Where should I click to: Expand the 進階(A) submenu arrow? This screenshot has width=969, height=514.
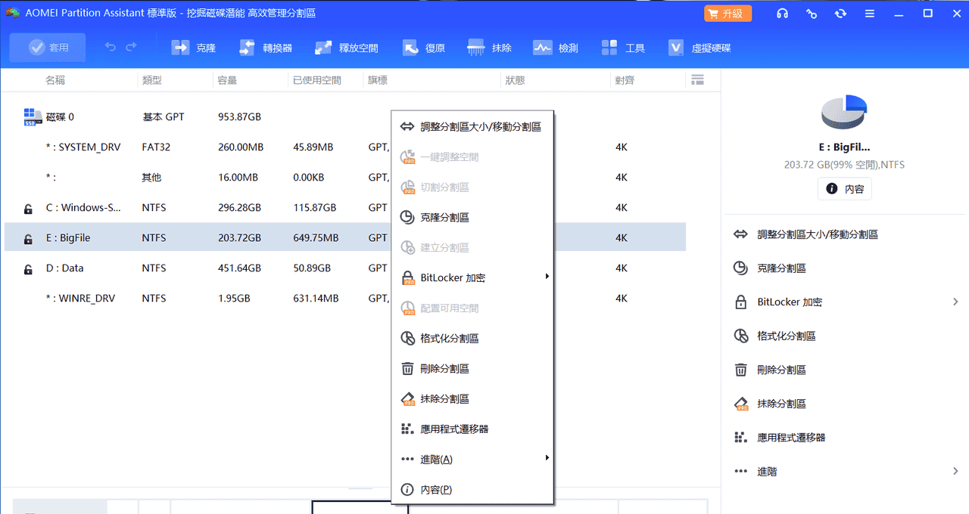click(547, 458)
